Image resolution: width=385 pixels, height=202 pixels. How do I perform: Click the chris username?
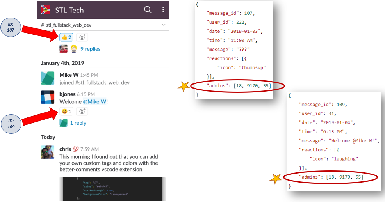coord(65,149)
